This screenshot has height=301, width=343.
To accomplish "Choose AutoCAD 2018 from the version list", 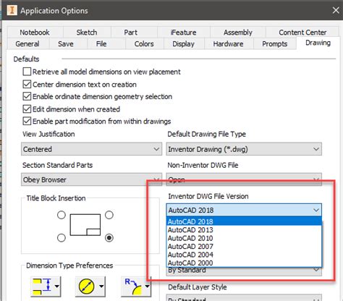I will click(x=244, y=221).
